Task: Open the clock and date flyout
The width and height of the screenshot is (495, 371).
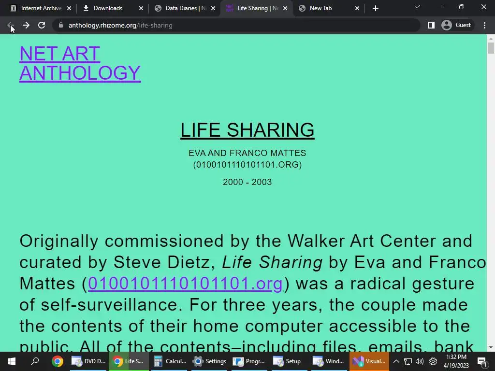Action: [456, 361]
